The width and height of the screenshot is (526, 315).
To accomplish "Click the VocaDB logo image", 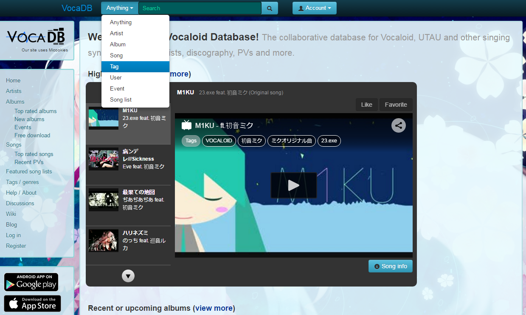I will click(36, 37).
